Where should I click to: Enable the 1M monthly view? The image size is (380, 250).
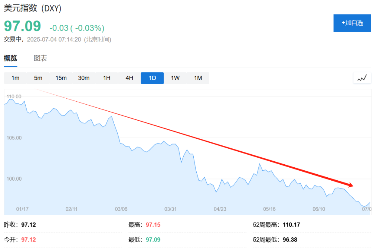click(198, 78)
